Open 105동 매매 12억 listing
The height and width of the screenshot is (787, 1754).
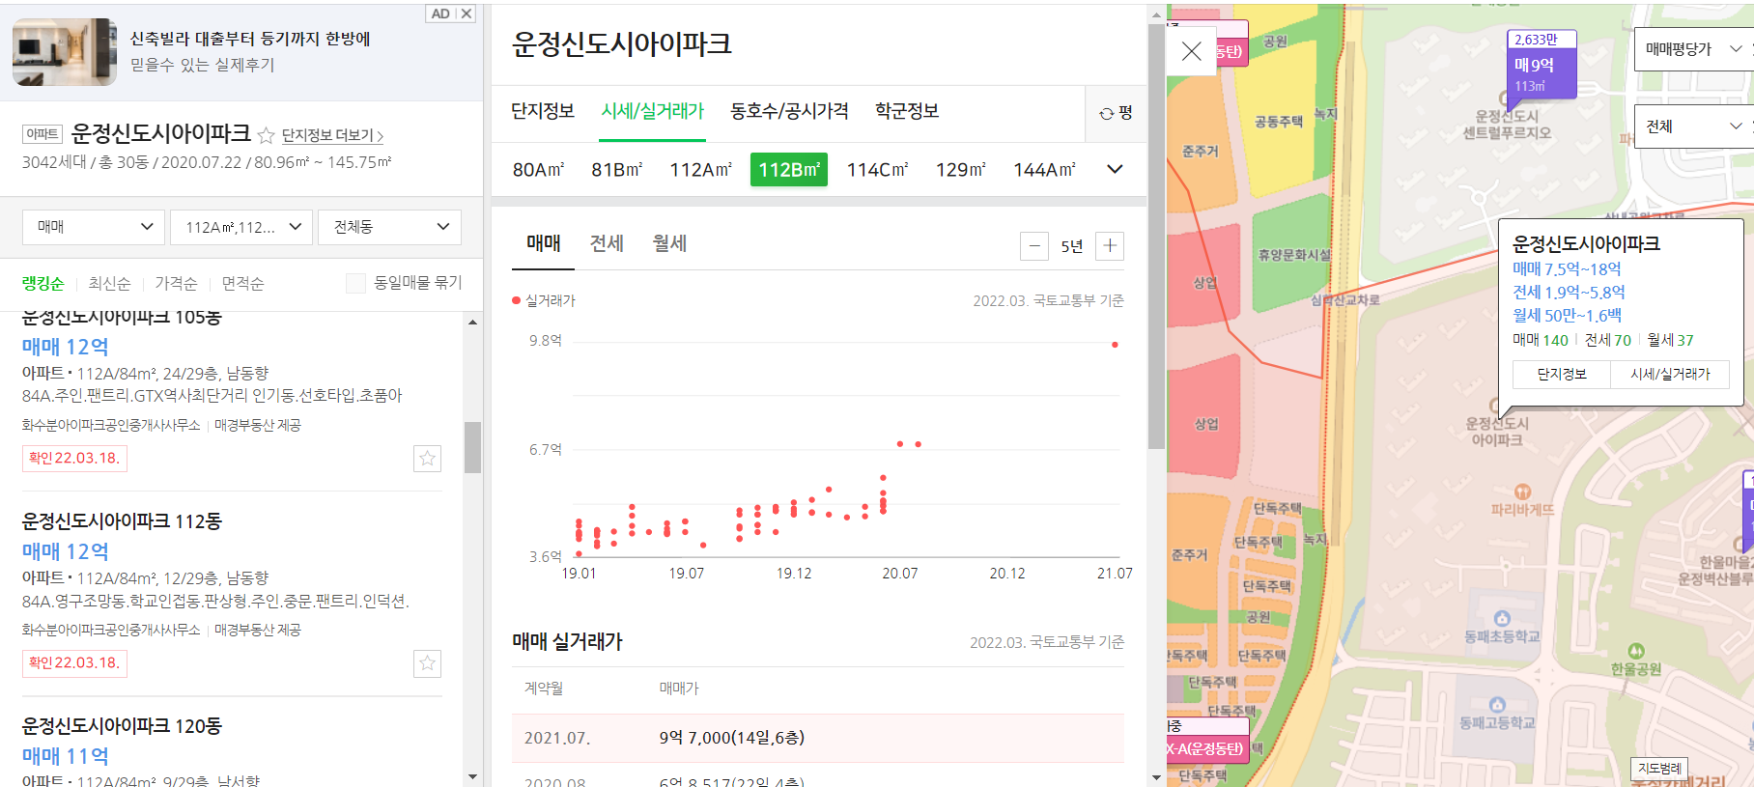point(66,347)
